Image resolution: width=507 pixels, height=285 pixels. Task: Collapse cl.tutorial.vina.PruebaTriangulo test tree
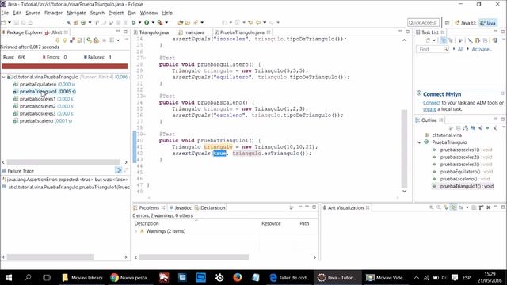[3, 77]
